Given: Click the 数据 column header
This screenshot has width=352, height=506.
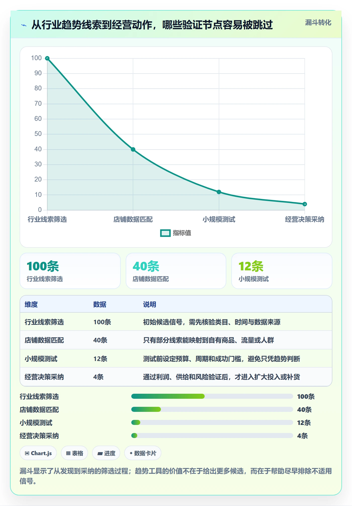Looking at the screenshot, I should tap(100, 304).
